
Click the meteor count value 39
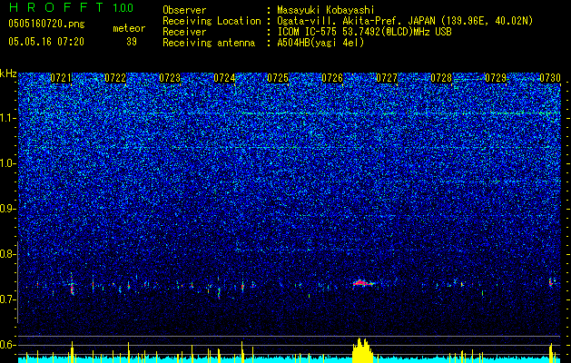tap(132, 42)
